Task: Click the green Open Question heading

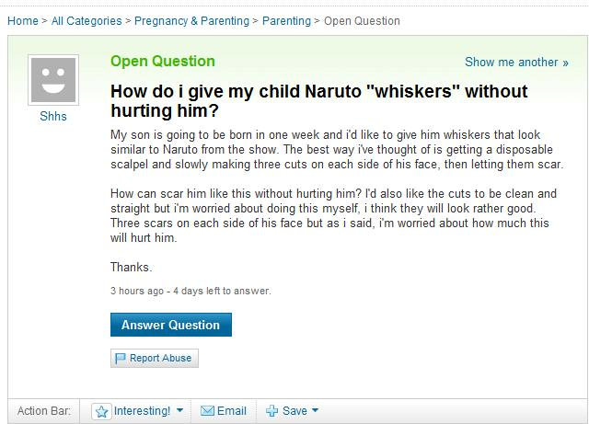Action: tap(162, 62)
